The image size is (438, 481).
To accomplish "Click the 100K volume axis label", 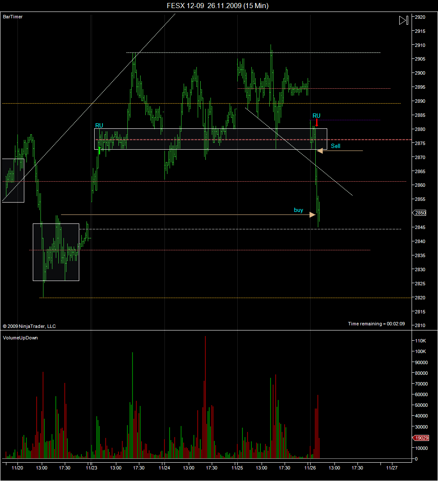I will coord(421,351).
